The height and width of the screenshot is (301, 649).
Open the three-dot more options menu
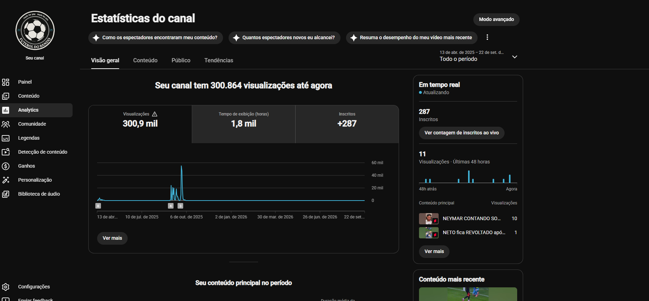[x=487, y=37]
